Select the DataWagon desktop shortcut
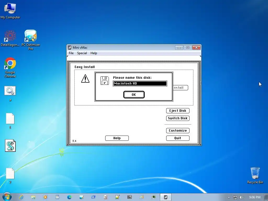This screenshot has width=268, height=201. coord(10,38)
